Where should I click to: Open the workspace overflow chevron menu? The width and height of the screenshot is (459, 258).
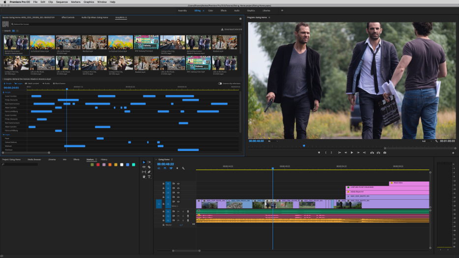282,10
